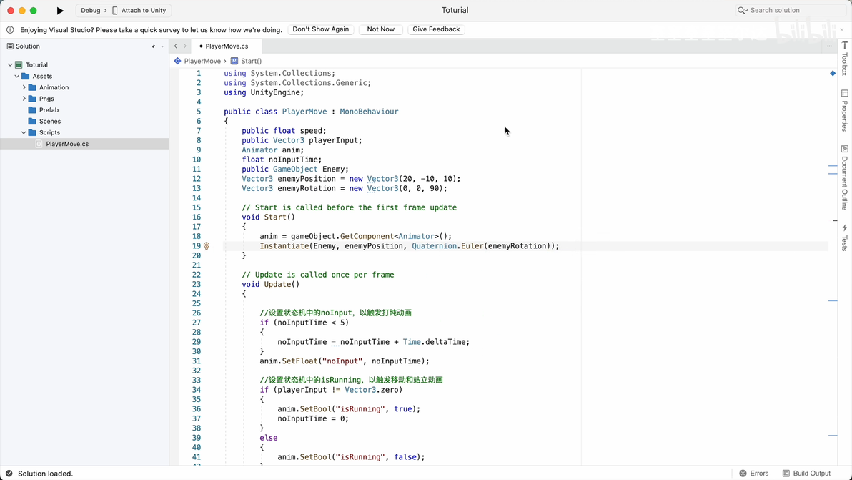Image resolution: width=852 pixels, height=480 pixels.
Task: Open the Tests side panel
Action: tap(844, 237)
